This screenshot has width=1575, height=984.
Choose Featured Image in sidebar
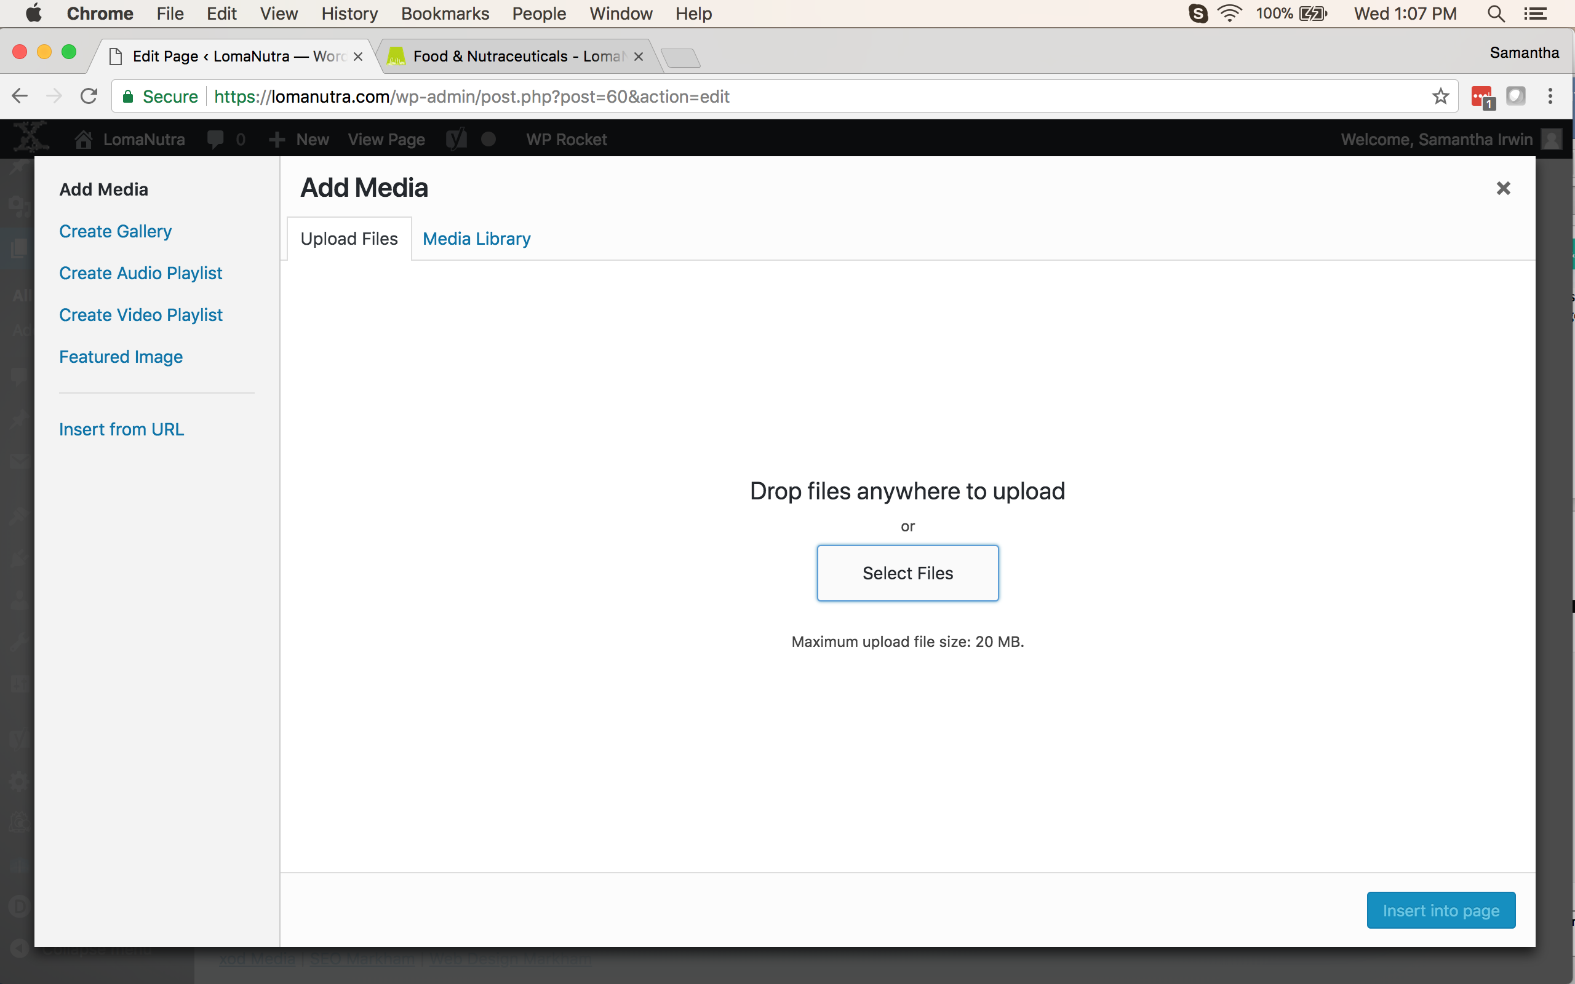click(121, 357)
